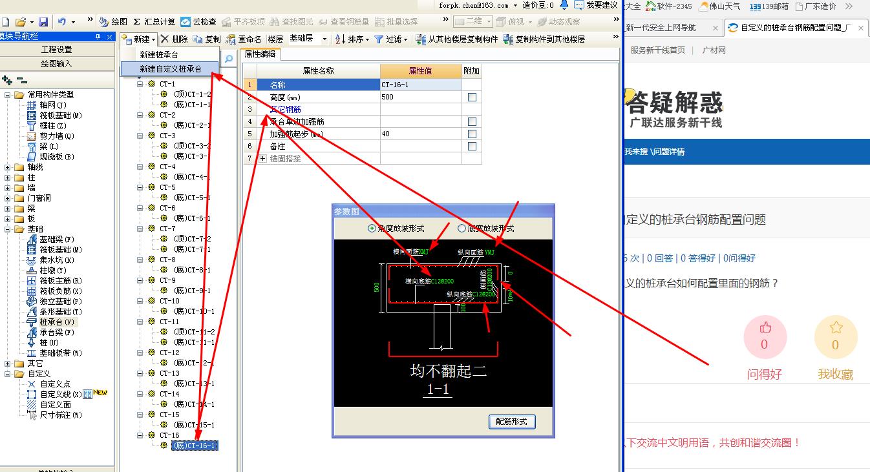
Task: Expand the 锚固搭接 property row
Action: click(x=263, y=158)
